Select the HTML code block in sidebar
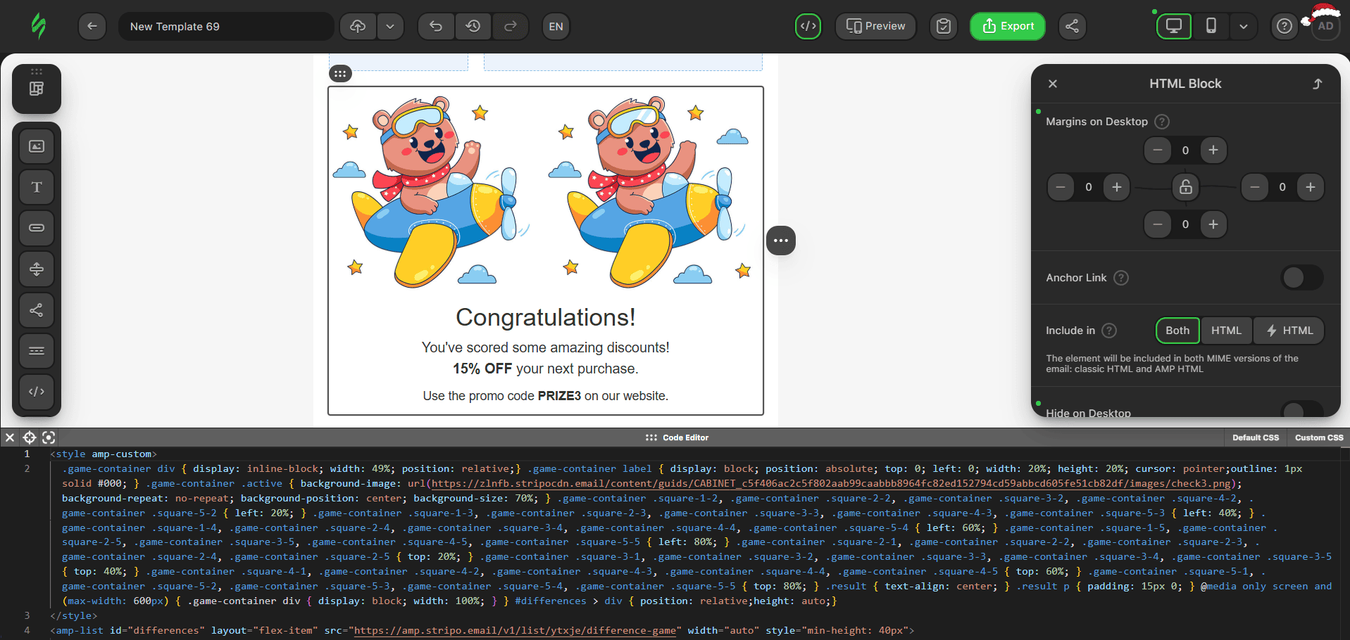1350x640 pixels. [37, 392]
